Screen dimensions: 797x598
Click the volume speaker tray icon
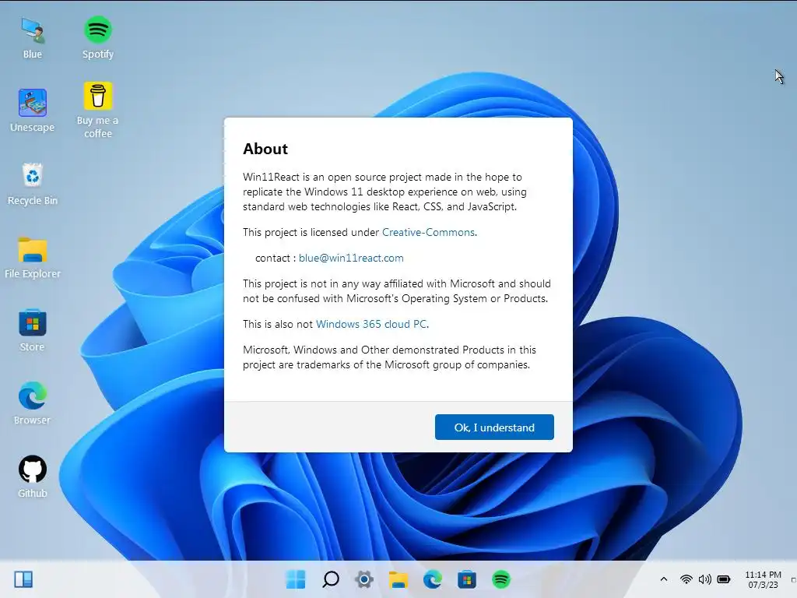pos(705,579)
